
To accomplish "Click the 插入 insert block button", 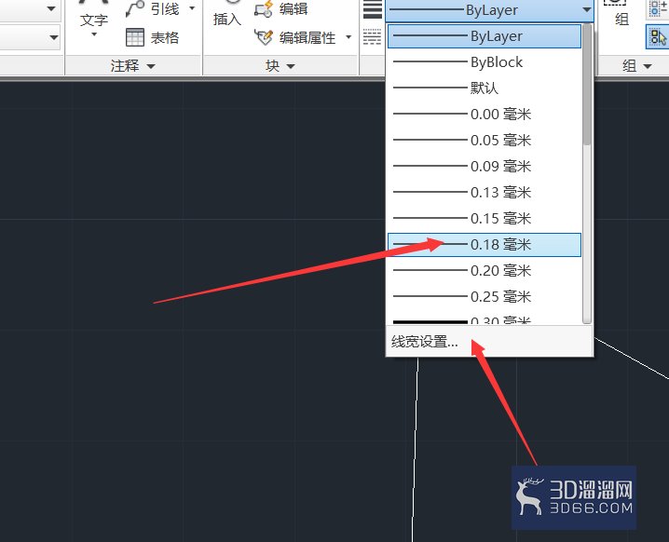I will click(x=227, y=15).
